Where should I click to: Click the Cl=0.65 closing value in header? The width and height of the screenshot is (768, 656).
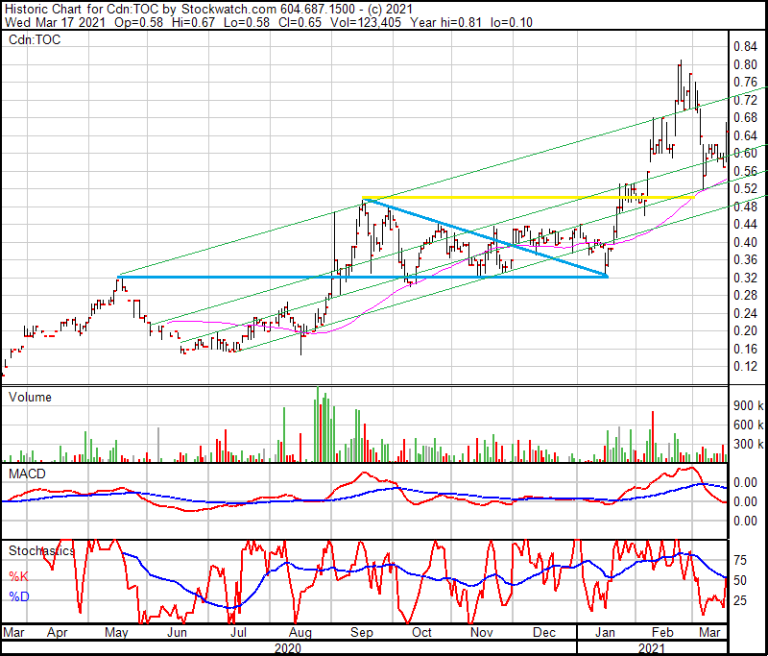click(300, 22)
